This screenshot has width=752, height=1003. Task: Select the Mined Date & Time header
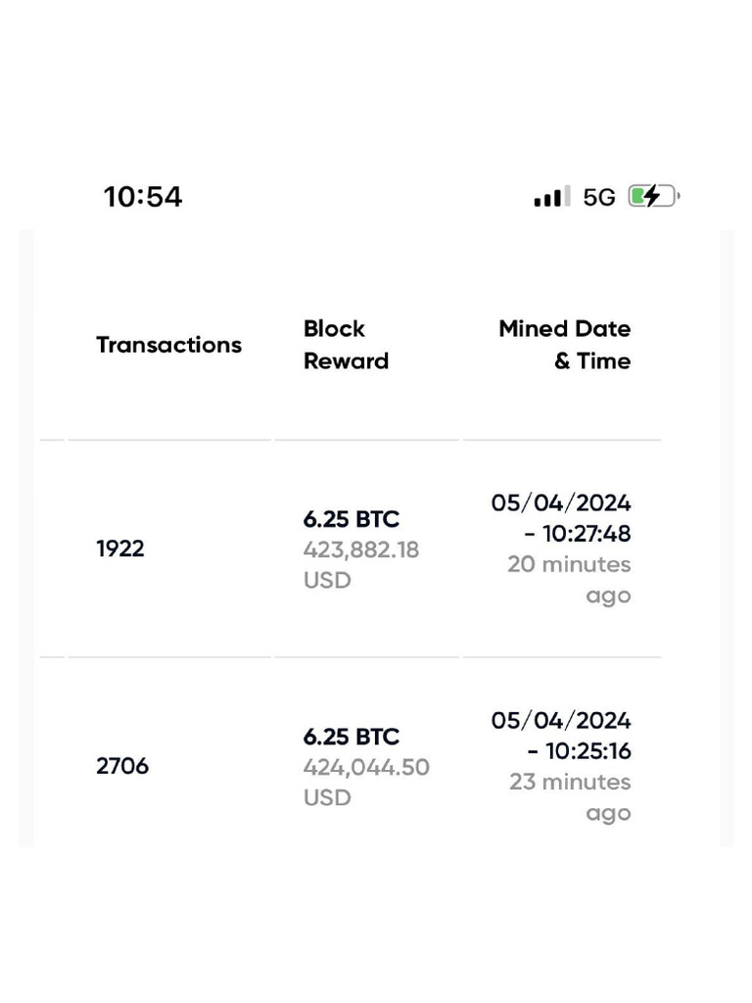tap(564, 345)
